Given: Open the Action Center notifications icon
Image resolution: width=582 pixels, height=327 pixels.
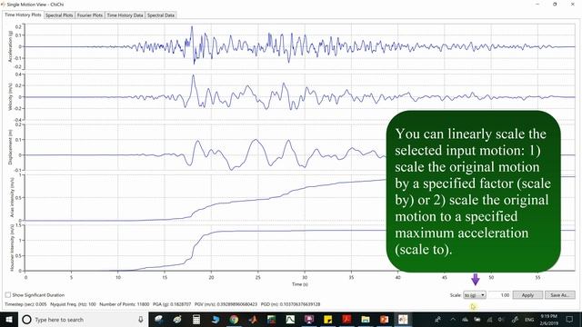Looking at the screenshot, I should (570, 319).
